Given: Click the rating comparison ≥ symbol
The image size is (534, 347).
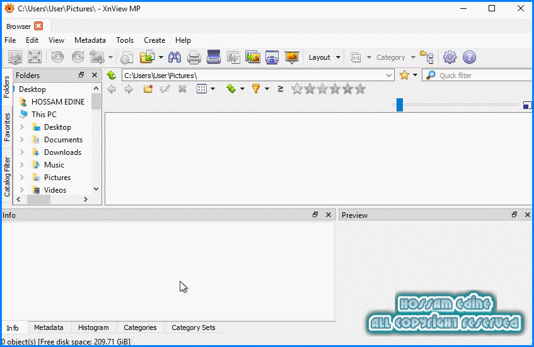Looking at the screenshot, I should 281,89.
